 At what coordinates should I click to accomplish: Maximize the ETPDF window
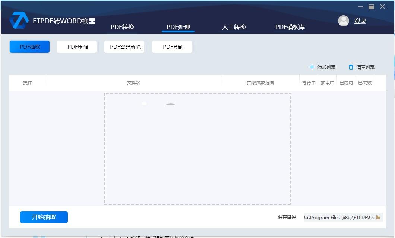pyautogui.click(x=371, y=7)
